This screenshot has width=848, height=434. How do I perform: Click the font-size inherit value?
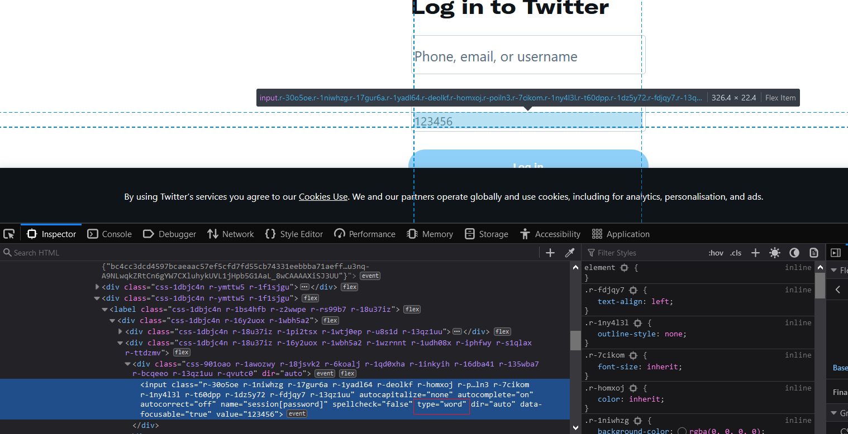pyautogui.click(x=663, y=367)
